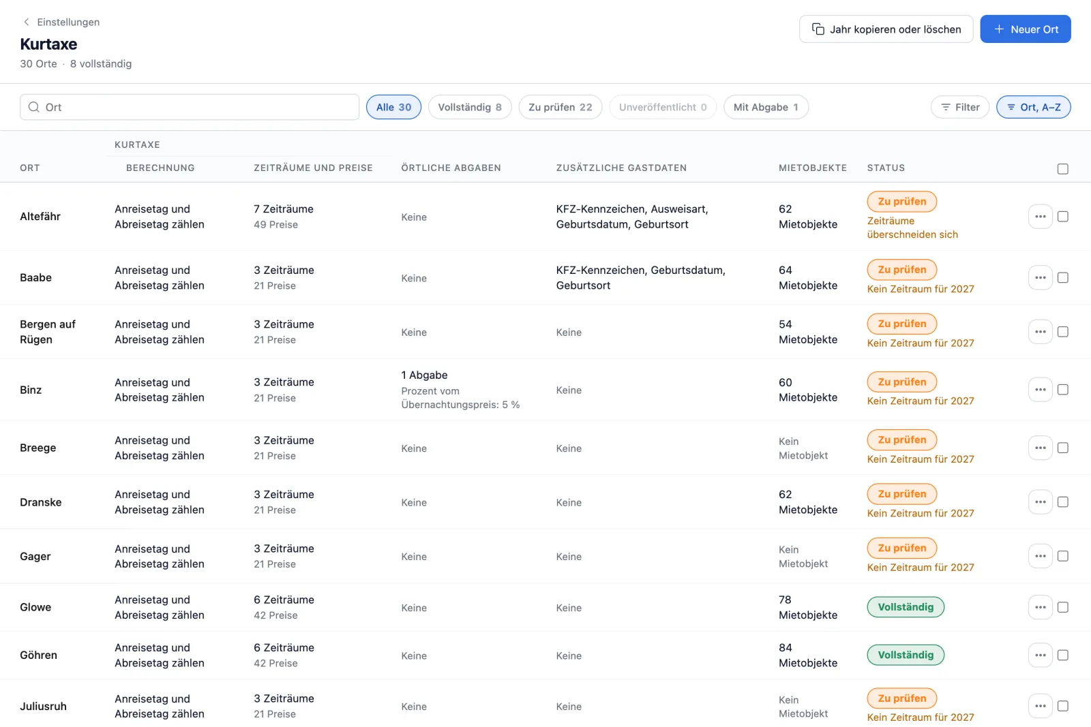Filter by Vollständig 8

[470, 107]
